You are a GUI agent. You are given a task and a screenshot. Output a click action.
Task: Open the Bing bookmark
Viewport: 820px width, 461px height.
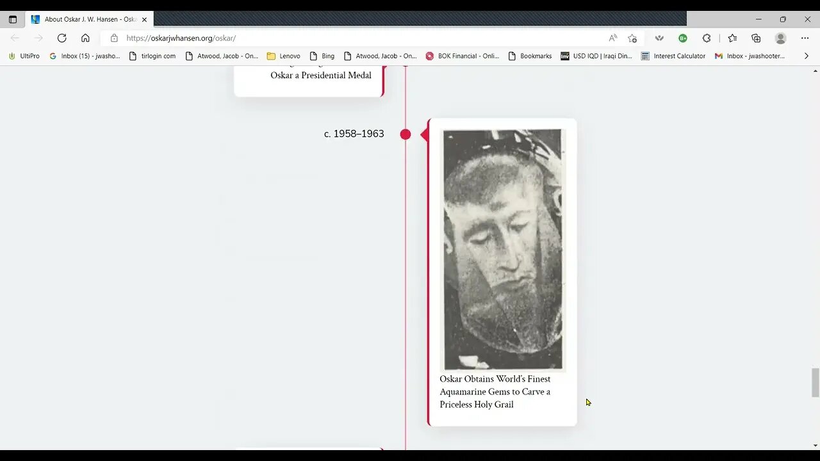click(322, 56)
